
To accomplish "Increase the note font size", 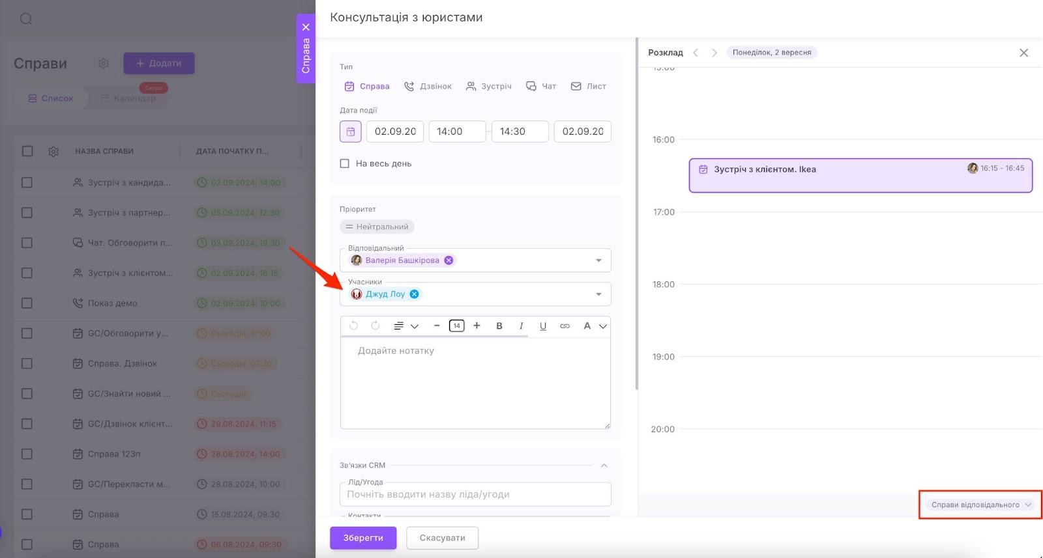I will (x=477, y=326).
